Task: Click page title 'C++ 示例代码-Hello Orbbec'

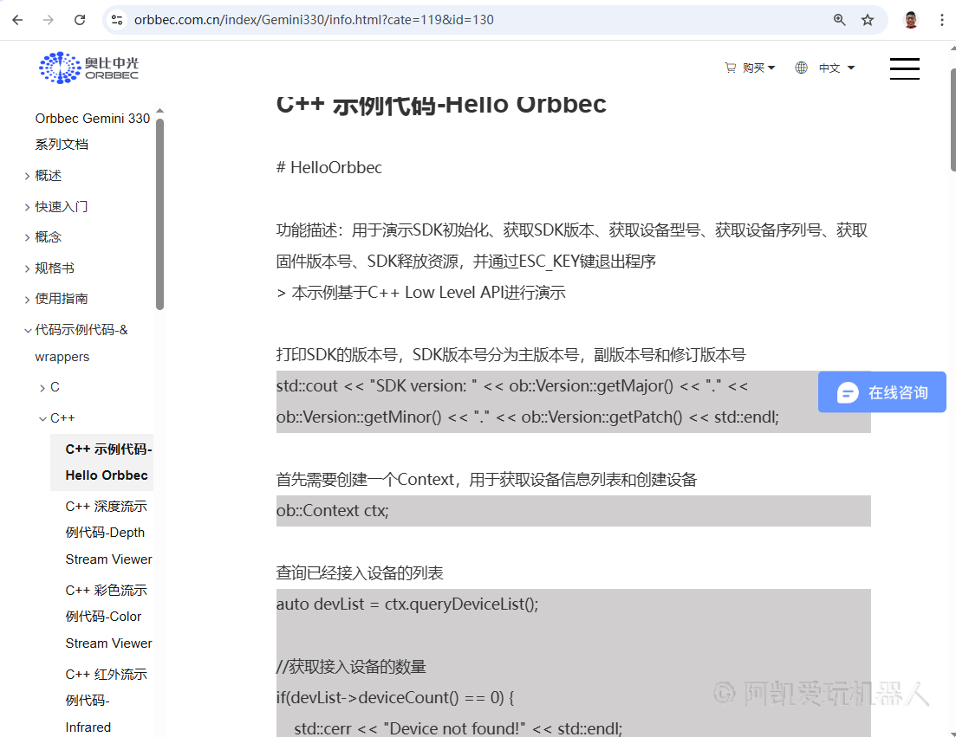Action: [441, 104]
